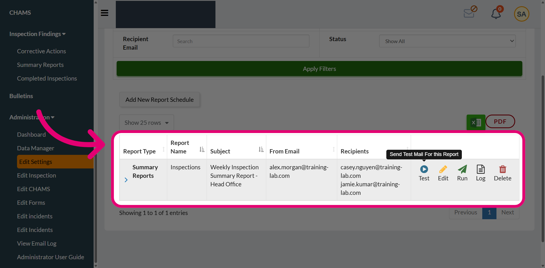Image resolution: width=545 pixels, height=268 pixels.
Task: Click the Showing 1 to 1 entries text
Action: [x=153, y=213]
